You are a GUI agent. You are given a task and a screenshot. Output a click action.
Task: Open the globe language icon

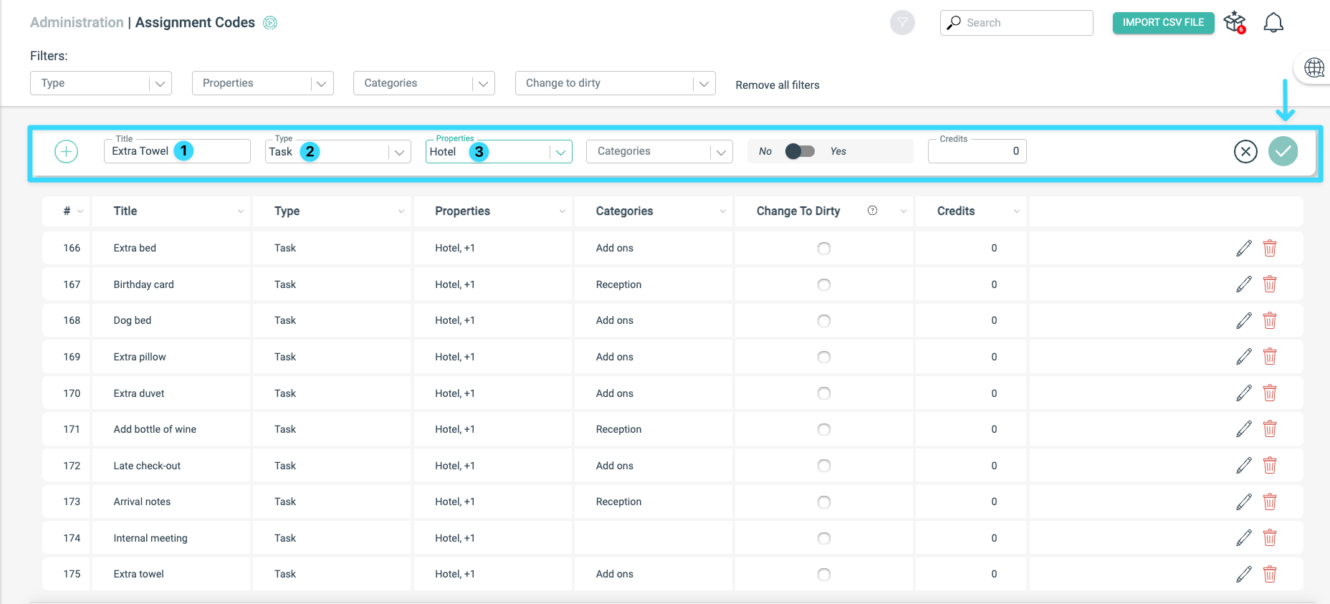(x=1314, y=67)
